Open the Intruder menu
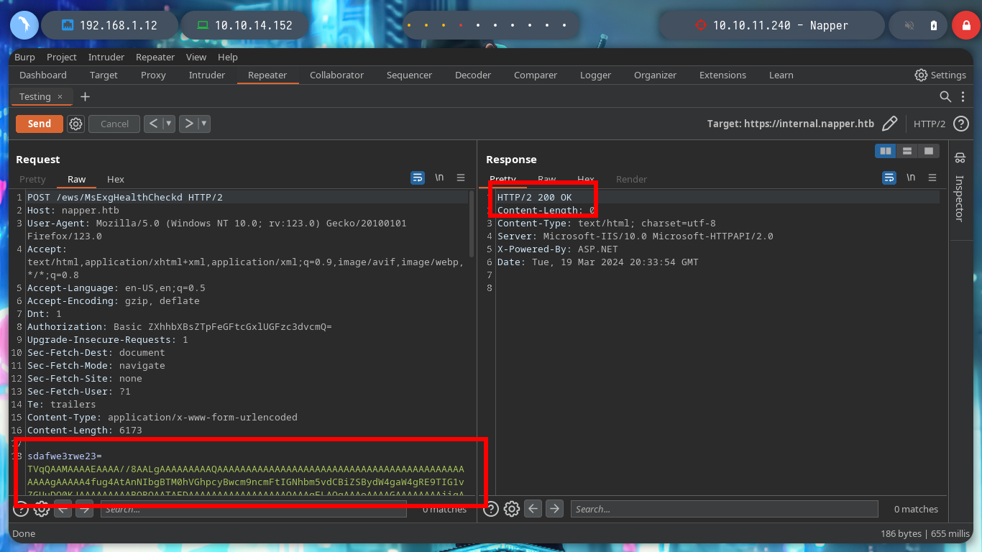 point(106,57)
